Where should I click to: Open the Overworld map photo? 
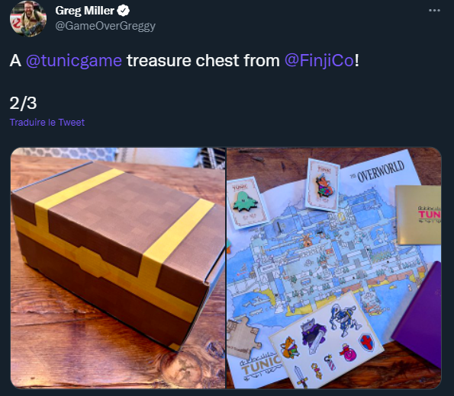334,268
